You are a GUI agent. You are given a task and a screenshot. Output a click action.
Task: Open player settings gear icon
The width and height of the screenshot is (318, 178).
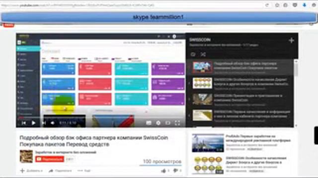tap(158, 123)
